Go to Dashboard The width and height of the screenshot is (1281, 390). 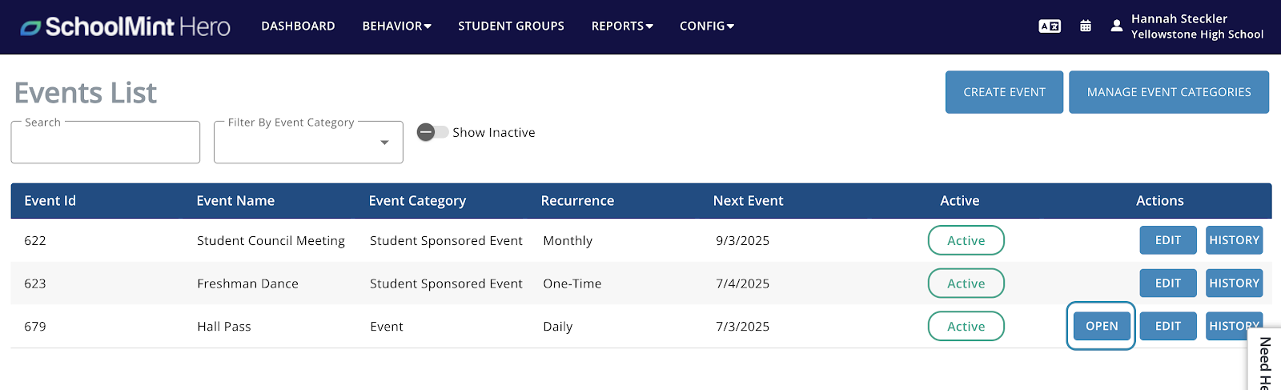point(298,26)
